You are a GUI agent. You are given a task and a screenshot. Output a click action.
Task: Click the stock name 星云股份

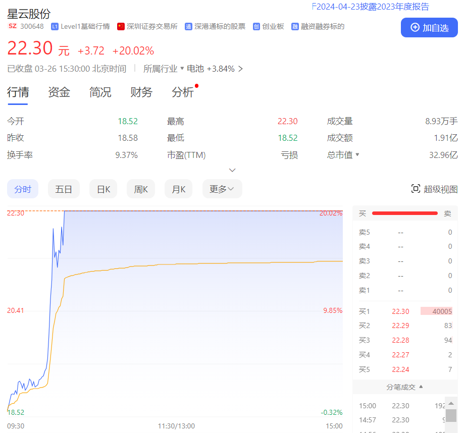(29, 14)
